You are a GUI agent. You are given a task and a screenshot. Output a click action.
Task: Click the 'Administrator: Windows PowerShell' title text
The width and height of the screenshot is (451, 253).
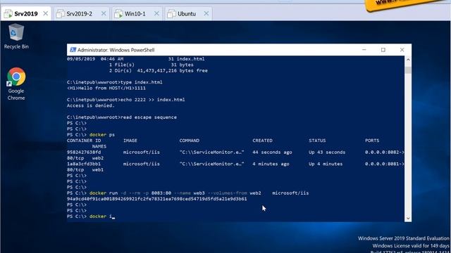coord(116,50)
